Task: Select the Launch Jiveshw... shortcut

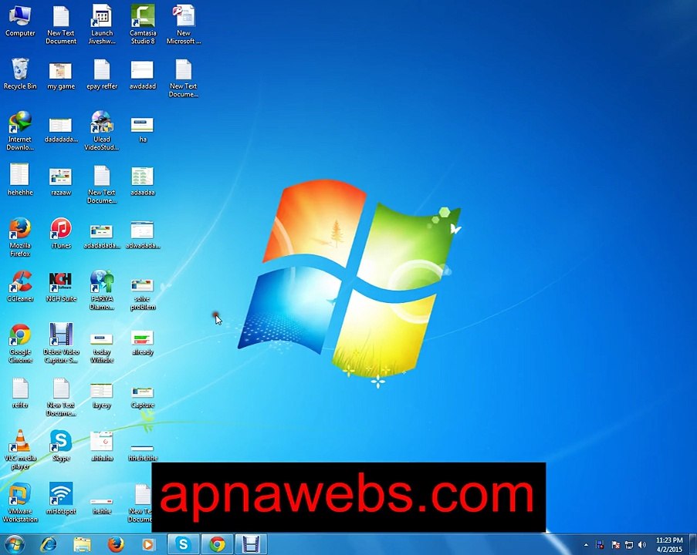Action: point(102,25)
